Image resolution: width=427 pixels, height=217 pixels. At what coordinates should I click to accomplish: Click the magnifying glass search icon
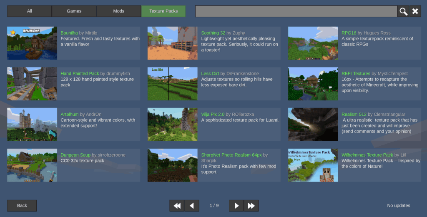point(403,12)
